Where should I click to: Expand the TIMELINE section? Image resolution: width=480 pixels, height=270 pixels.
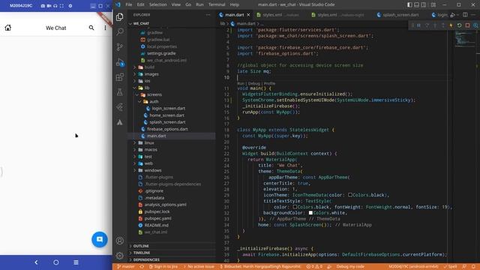pyautogui.click(x=142, y=253)
